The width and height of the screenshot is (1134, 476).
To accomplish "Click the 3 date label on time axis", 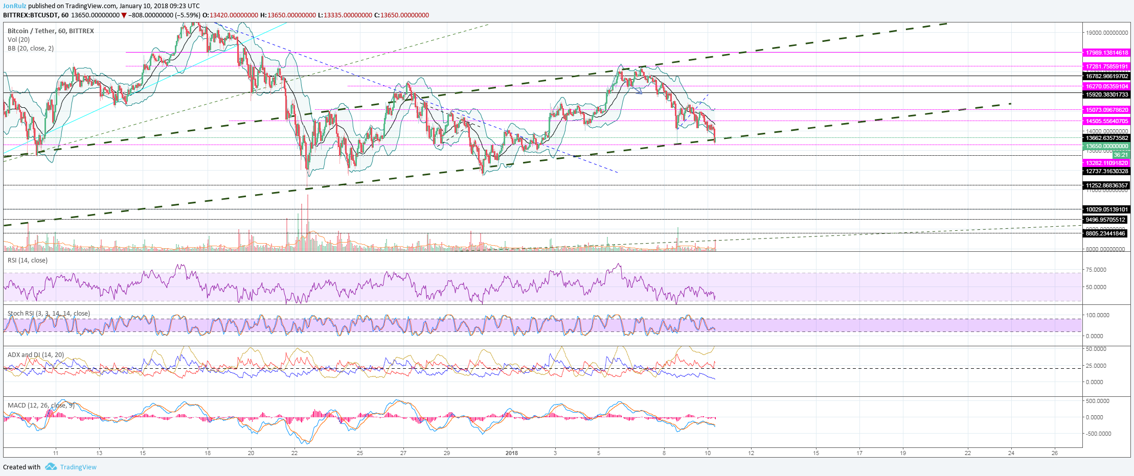I will (555, 453).
